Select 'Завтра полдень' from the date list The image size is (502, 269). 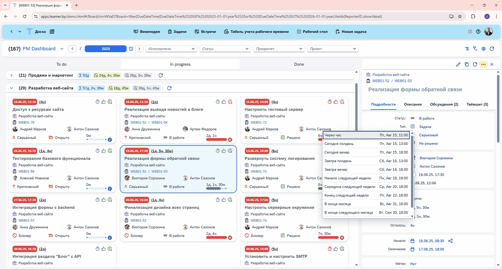click(366, 161)
